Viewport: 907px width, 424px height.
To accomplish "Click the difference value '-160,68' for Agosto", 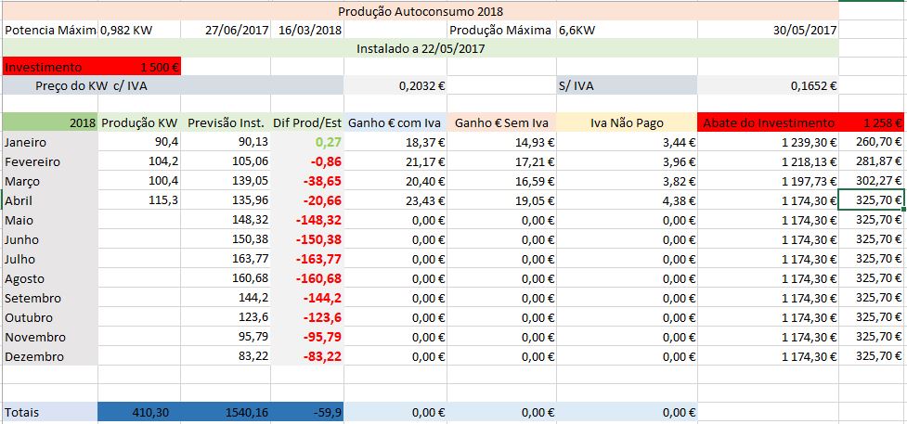I will click(307, 278).
